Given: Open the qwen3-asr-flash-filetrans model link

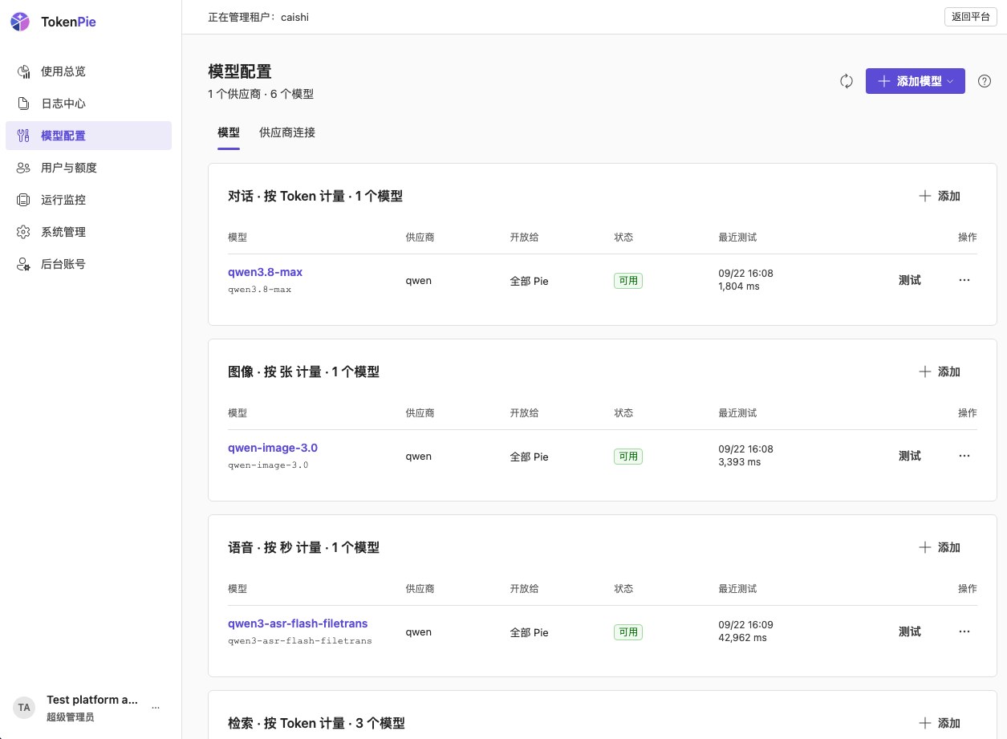Looking at the screenshot, I should [298, 623].
